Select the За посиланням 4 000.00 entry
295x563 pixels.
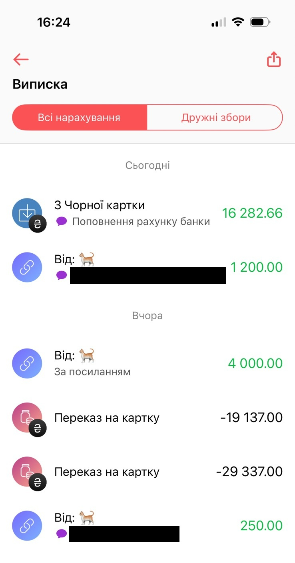[92, 372]
